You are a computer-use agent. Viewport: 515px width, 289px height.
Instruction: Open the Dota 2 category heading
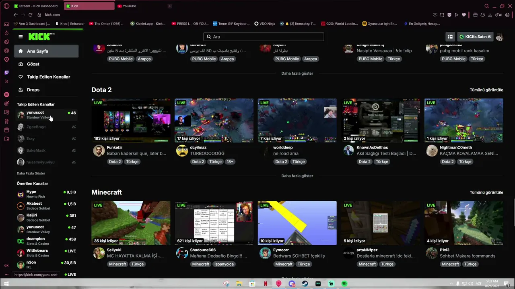click(x=101, y=90)
